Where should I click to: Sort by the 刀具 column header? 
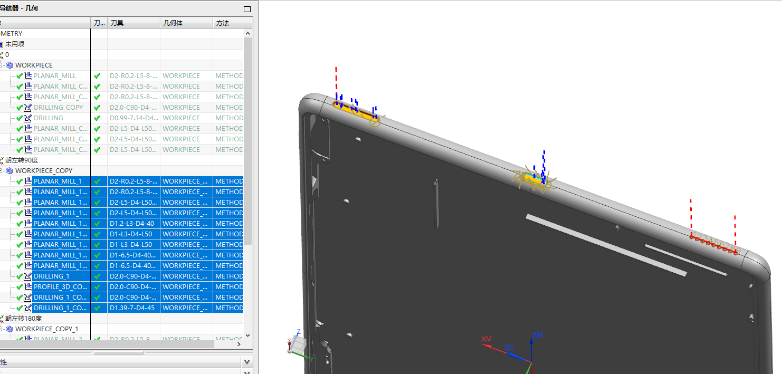[x=134, y=23]
